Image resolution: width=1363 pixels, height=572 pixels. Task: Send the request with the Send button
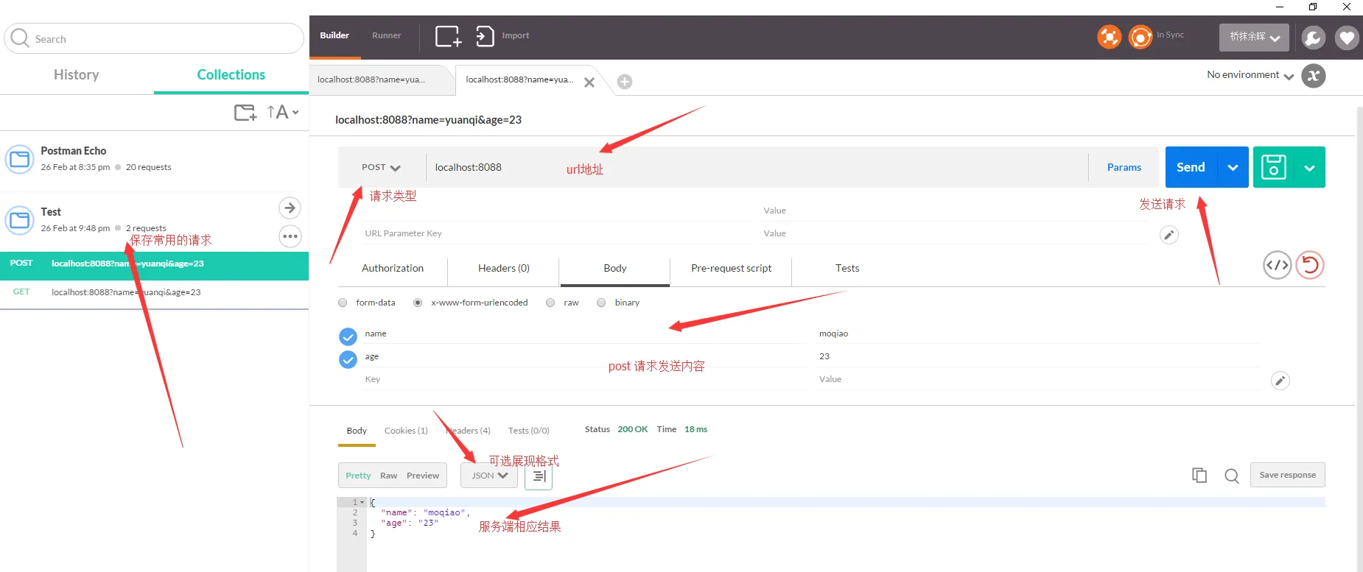(1191, 167)
